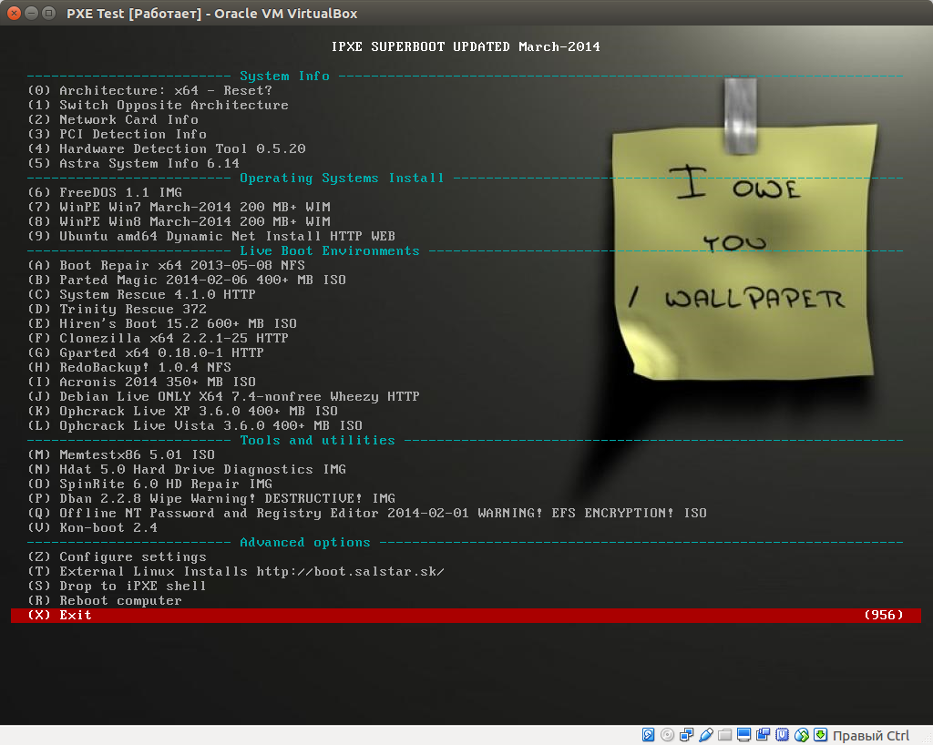Screen dimensions: 933x745
Task: Open the shared folders status icon
Action: click(724, 735)
